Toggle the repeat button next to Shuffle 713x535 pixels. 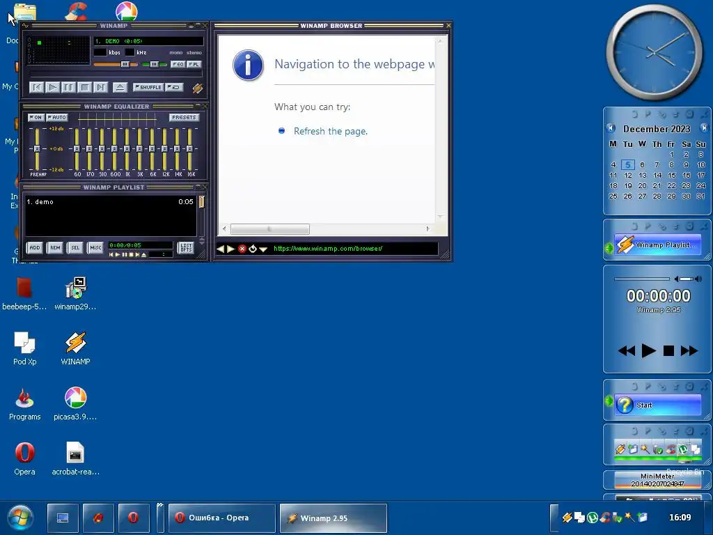tap(175, 87)
